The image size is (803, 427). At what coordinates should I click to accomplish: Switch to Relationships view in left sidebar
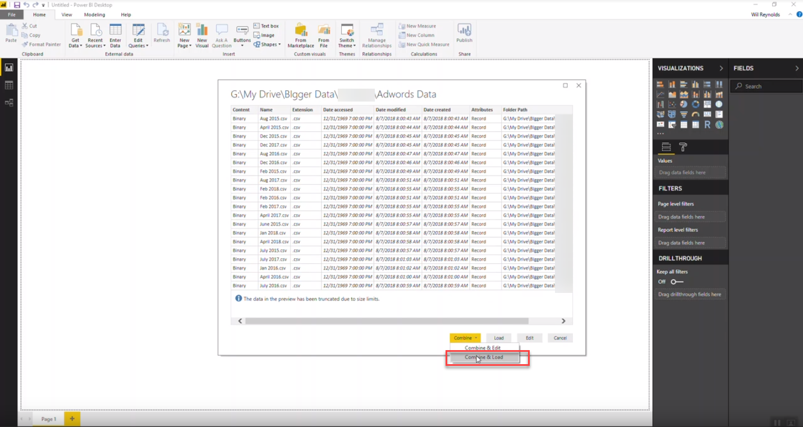pyautogui.click(x=9, y=103)
